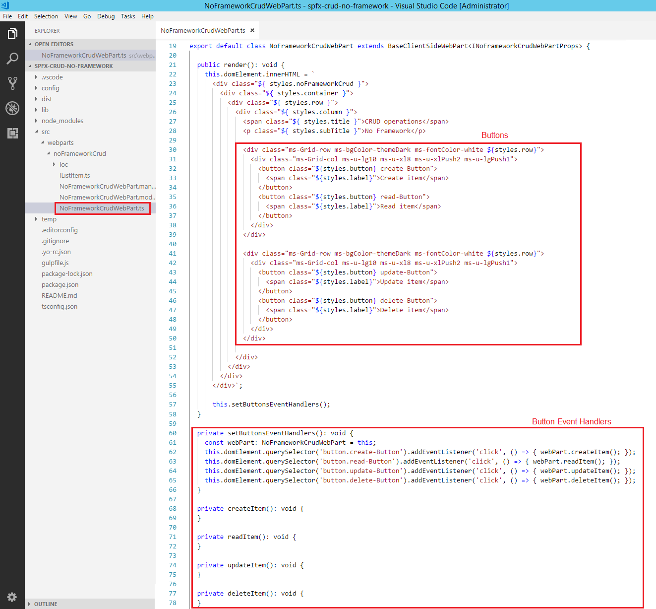Screen dimensions: 656x609
Task: Click the VS Code logo in title bar
Action: coord(5,5)
